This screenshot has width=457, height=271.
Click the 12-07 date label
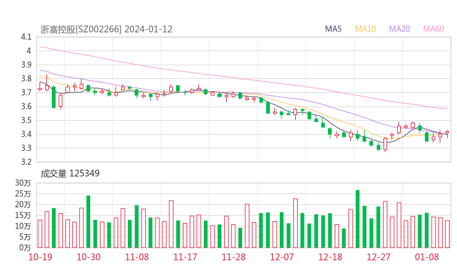[282, 257]
